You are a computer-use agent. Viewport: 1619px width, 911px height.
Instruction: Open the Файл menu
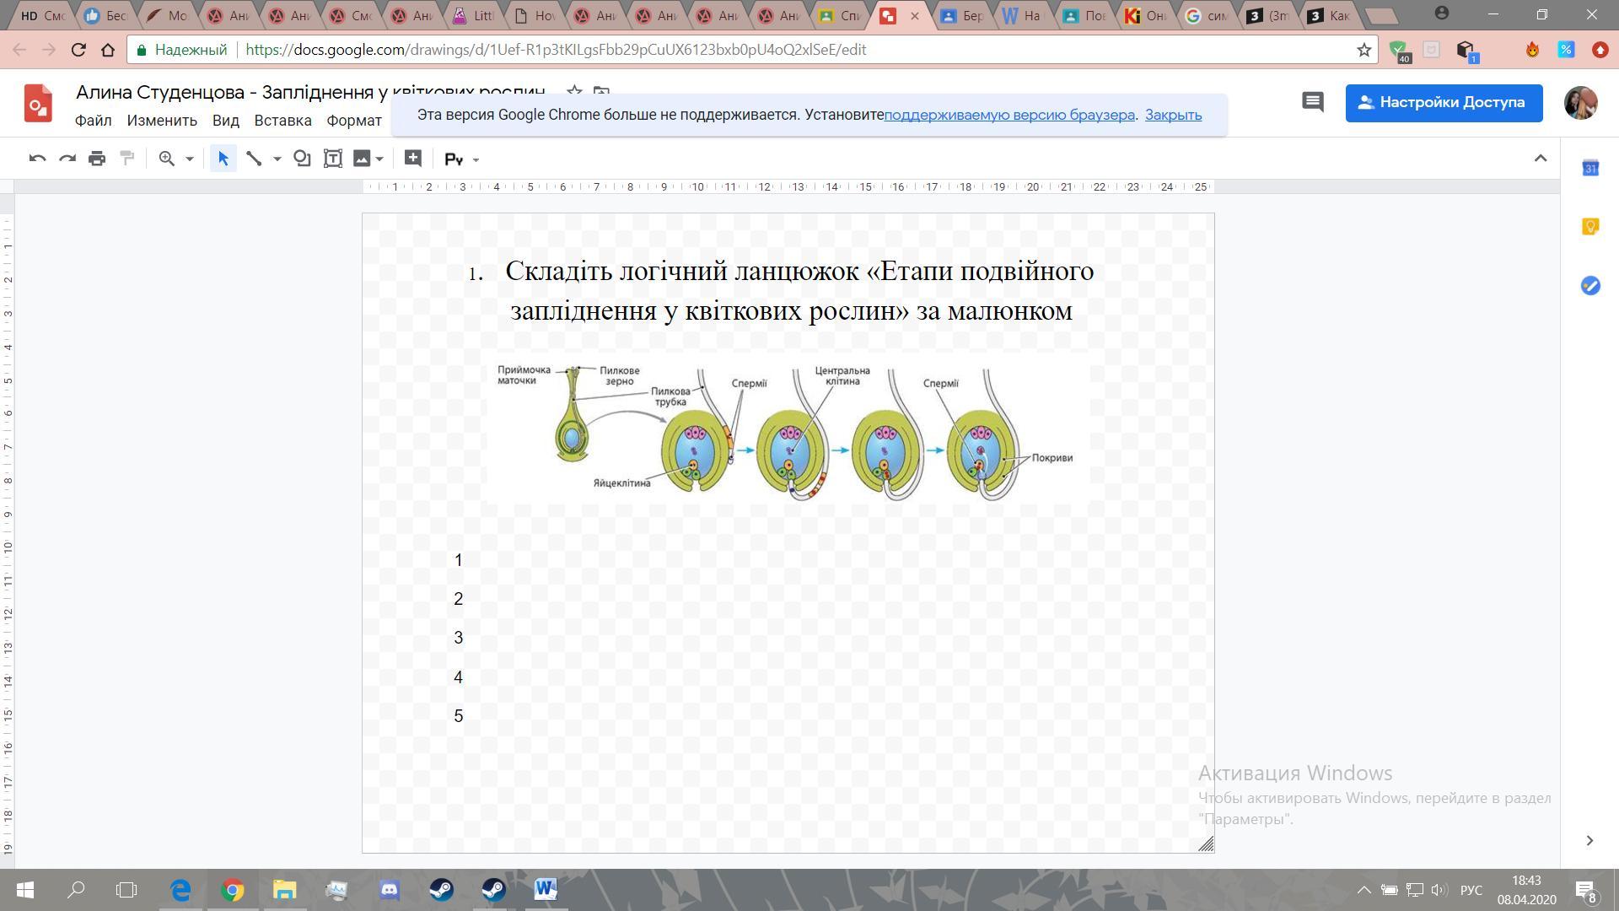[93, 121]
